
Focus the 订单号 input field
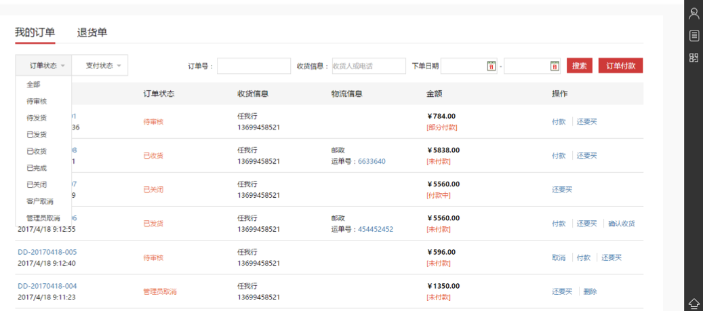(x=254, y=66)
